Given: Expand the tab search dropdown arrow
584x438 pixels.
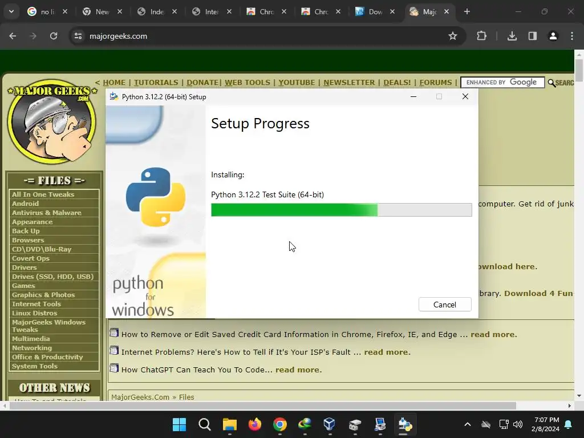Looking at the screenshot, I should coord(11,11).
